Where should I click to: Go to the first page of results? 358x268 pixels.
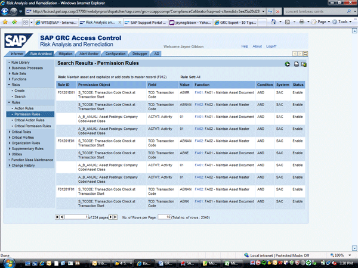[x=57, y=217]
